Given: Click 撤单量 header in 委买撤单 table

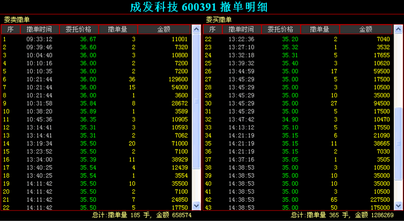Looking at the screenshot, I should pyautogui.click(x=320, y=29).
